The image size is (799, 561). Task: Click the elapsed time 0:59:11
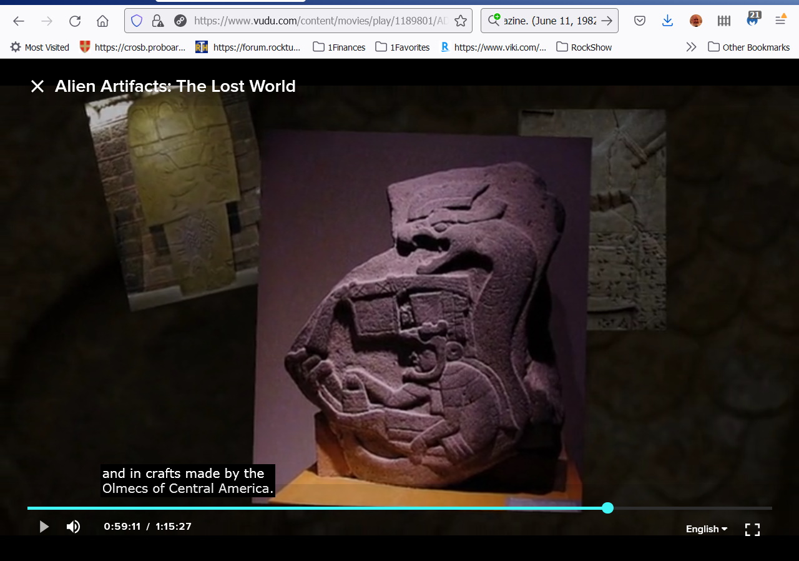pyautogui.click(x=122, y=527)
